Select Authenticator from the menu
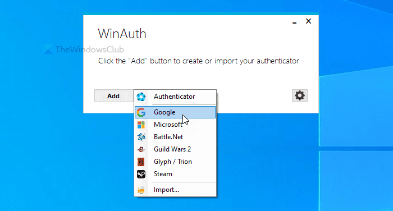The image size is (393, 211). [x=175, y=97]
